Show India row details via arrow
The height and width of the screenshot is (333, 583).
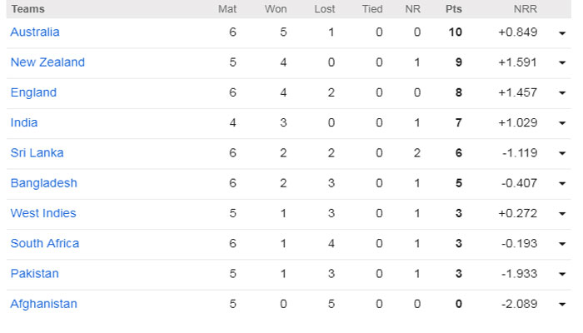click(x=563, y=124)
